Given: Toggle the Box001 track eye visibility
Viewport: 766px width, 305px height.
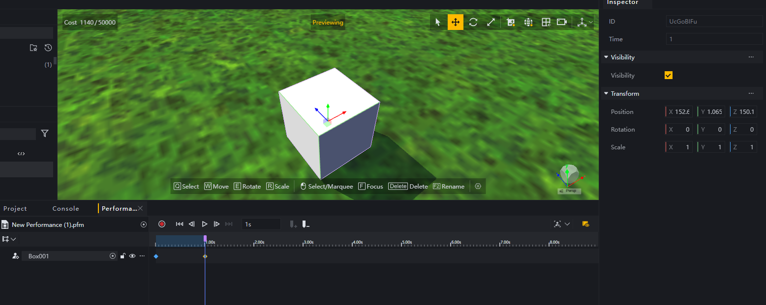Looking at the screenshot, I should click(132, 256).
